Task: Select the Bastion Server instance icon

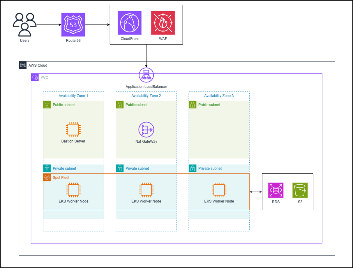Action: (x=73, y=130)
